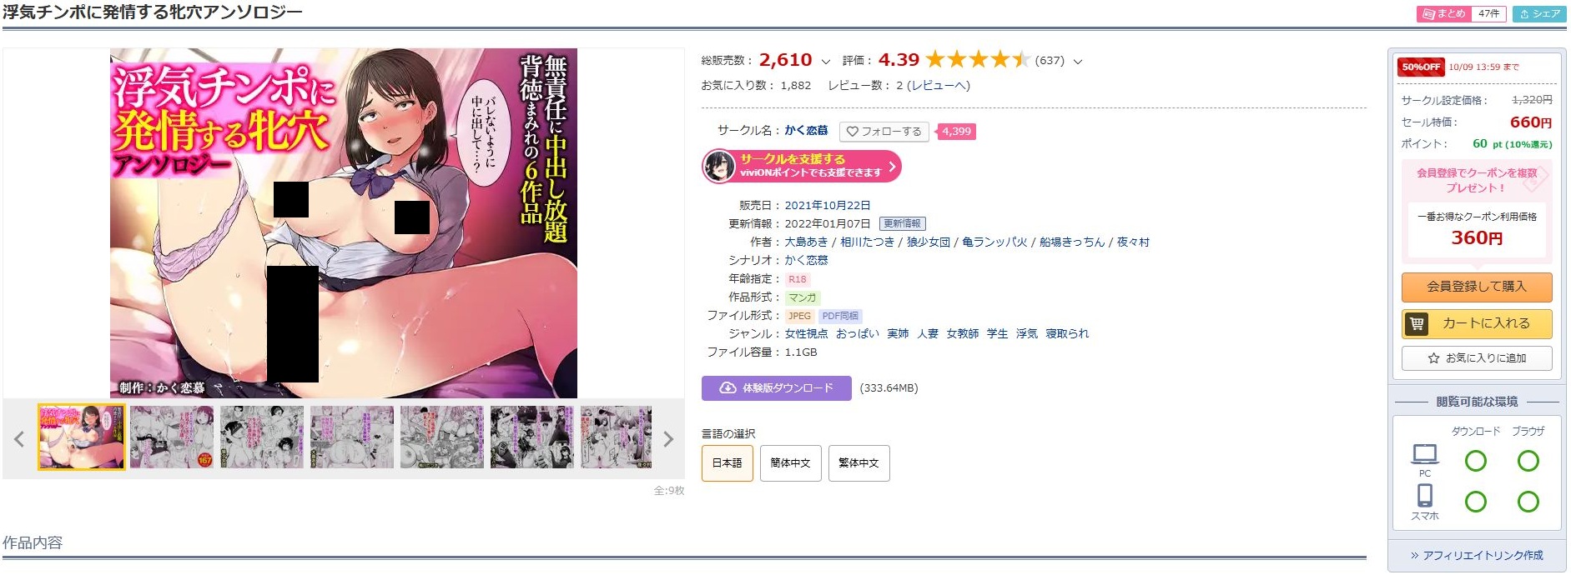Click the シェア share button
This screenshot has width=1571, height=575.
[1539, 14]
